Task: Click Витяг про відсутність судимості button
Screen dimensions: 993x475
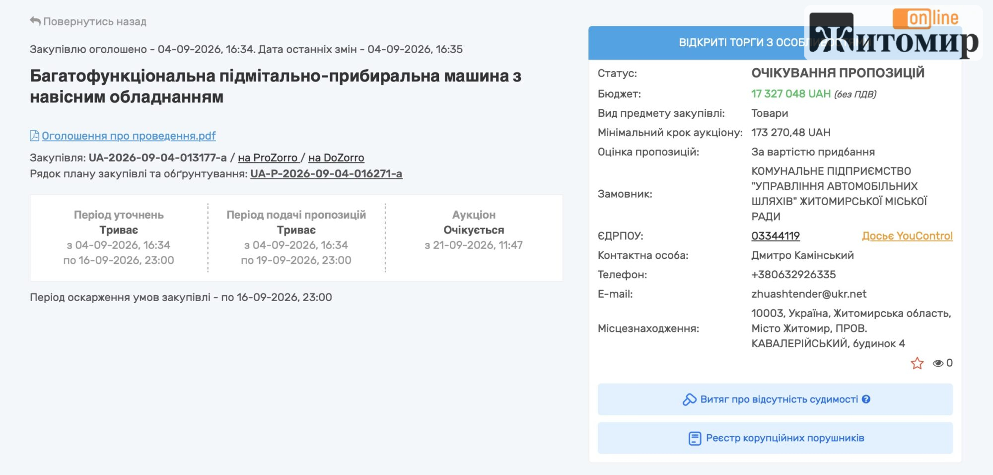Action: [775, 399]
